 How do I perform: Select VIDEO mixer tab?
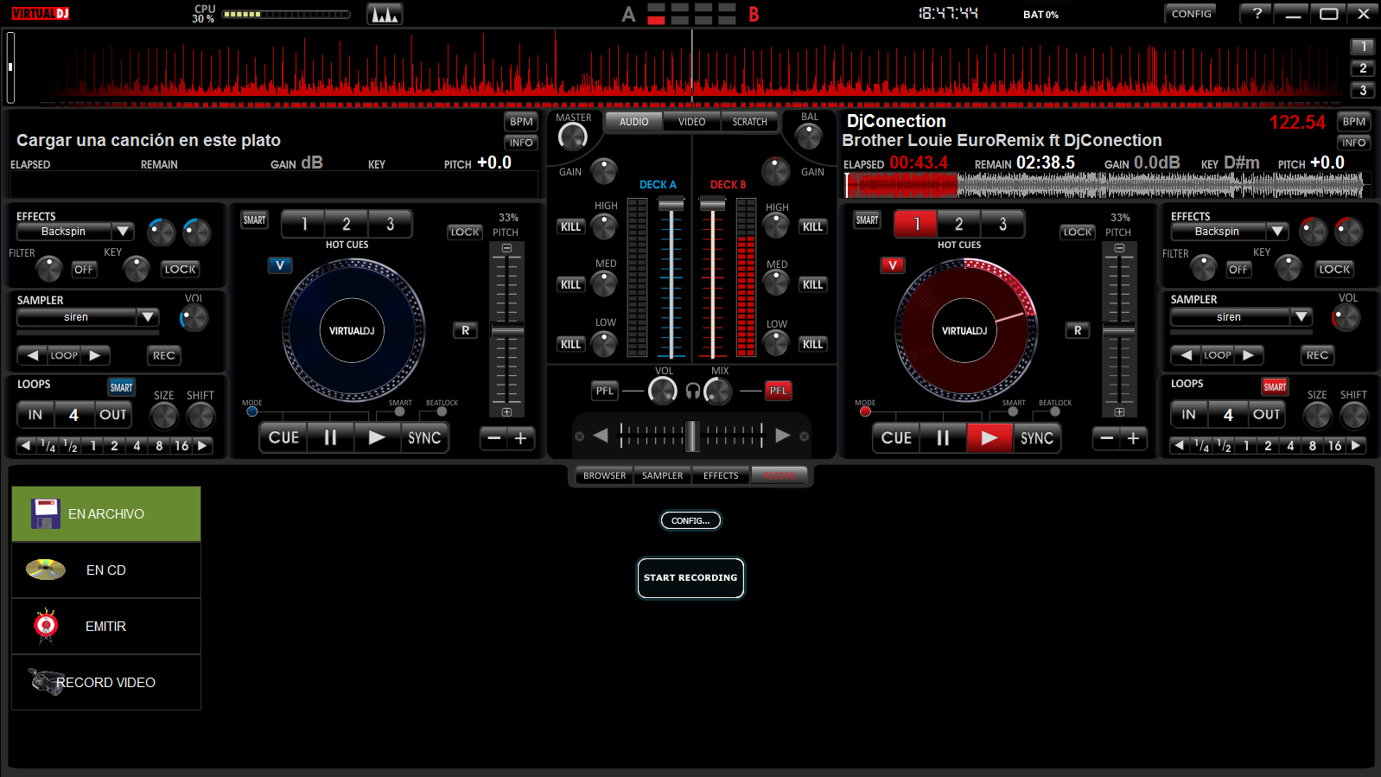pyautogui.click(x=691, y=122)
